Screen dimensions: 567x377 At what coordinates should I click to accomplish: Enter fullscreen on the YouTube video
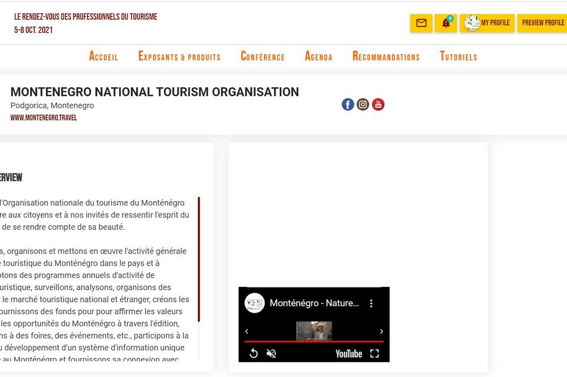[x=374, y=353]
